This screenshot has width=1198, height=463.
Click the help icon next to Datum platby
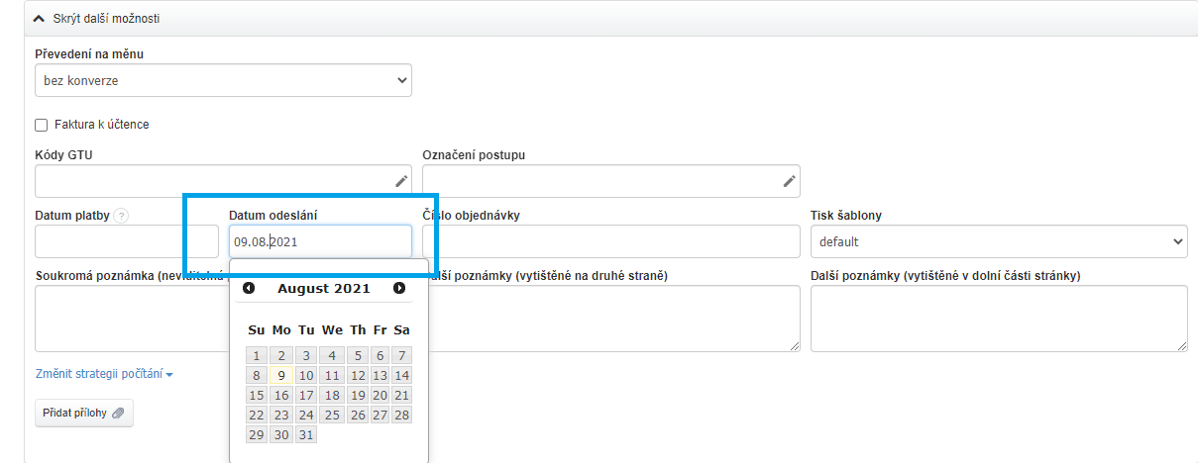[121, 216]
